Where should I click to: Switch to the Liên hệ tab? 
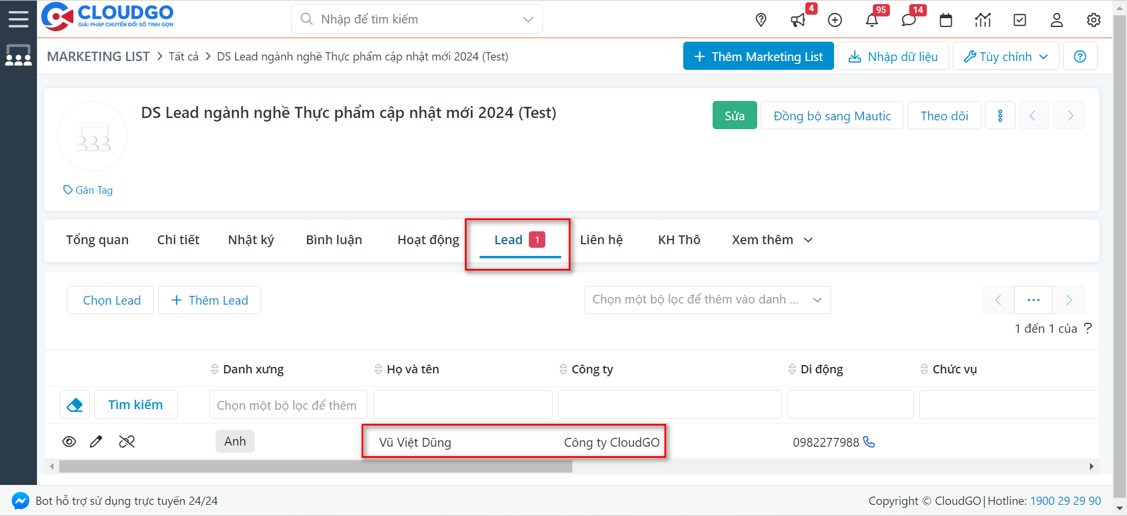[601, 240]
